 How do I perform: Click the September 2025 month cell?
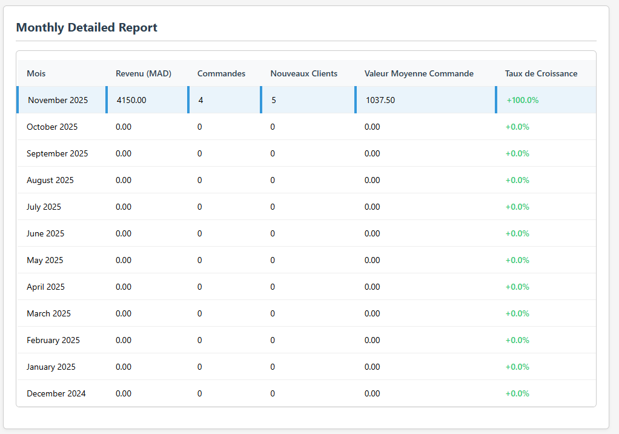click(57, 153)
